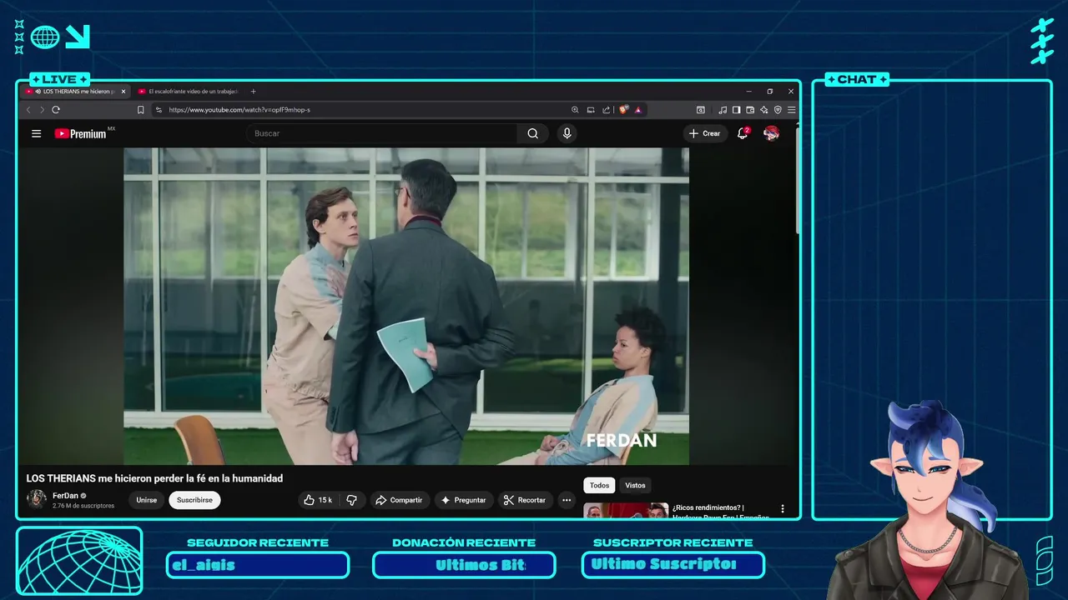Start voice search with the microphone icon

567,133
